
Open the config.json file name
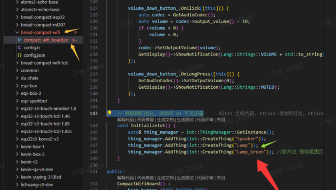[34, 55]
